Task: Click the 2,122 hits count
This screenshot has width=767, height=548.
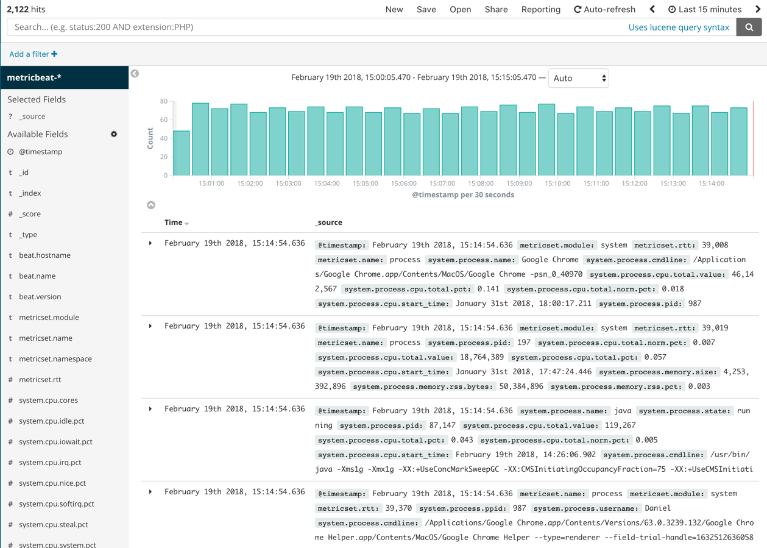Action: pyautogui.click(x=26, y=9)
